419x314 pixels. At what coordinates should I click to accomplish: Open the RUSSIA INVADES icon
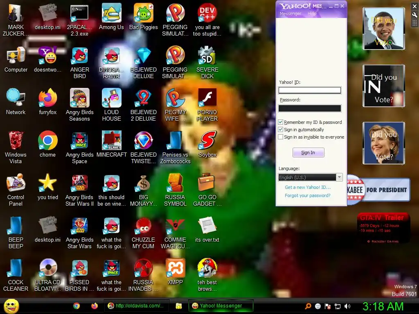[x=144, y=275]
